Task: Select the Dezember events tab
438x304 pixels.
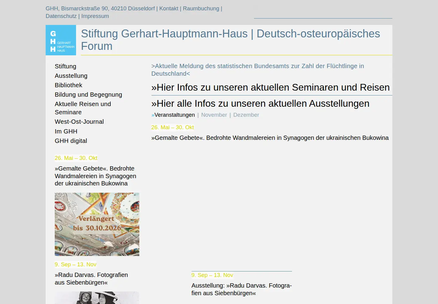Action: [x=246, y=115]
